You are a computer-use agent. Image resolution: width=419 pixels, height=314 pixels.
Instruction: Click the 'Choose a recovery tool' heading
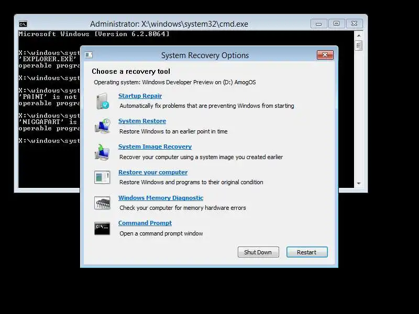pyautogui.click(x=131, y=71)
